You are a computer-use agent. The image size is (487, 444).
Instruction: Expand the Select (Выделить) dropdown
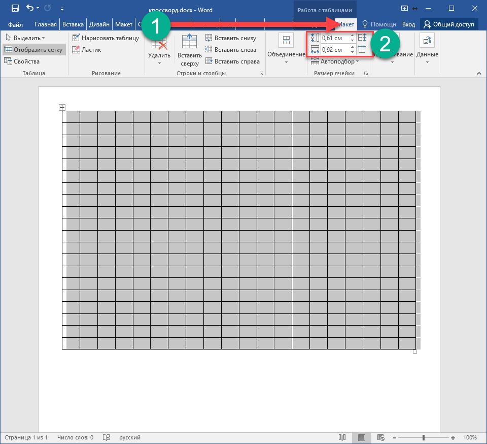coord(25,38)
